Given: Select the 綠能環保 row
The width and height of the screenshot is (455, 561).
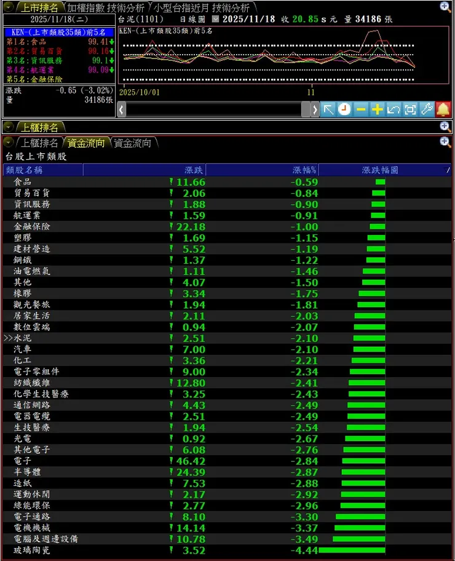Looking at the screenshot, I should 227,506.
